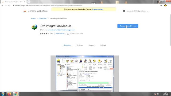Bookmark the page with the star icon

[x=161, y=6]
